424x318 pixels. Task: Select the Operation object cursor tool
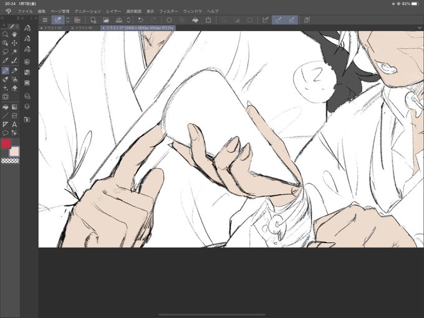click(x=5, y=43)
